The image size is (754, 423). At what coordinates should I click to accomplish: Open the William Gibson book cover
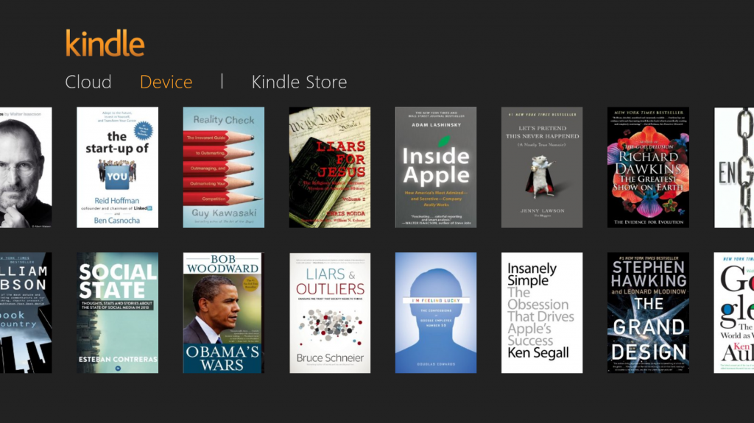pyautogui.click(x=26, y=313)
